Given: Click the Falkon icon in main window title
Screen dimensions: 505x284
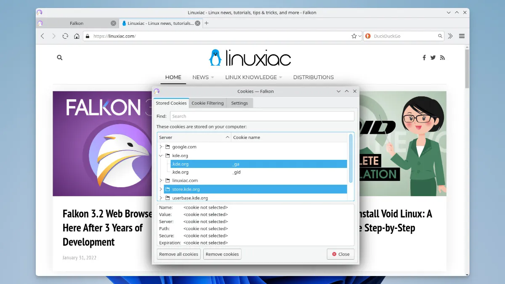Looking at the screenshot, I should pyautogui.click(x=40, y=13).
